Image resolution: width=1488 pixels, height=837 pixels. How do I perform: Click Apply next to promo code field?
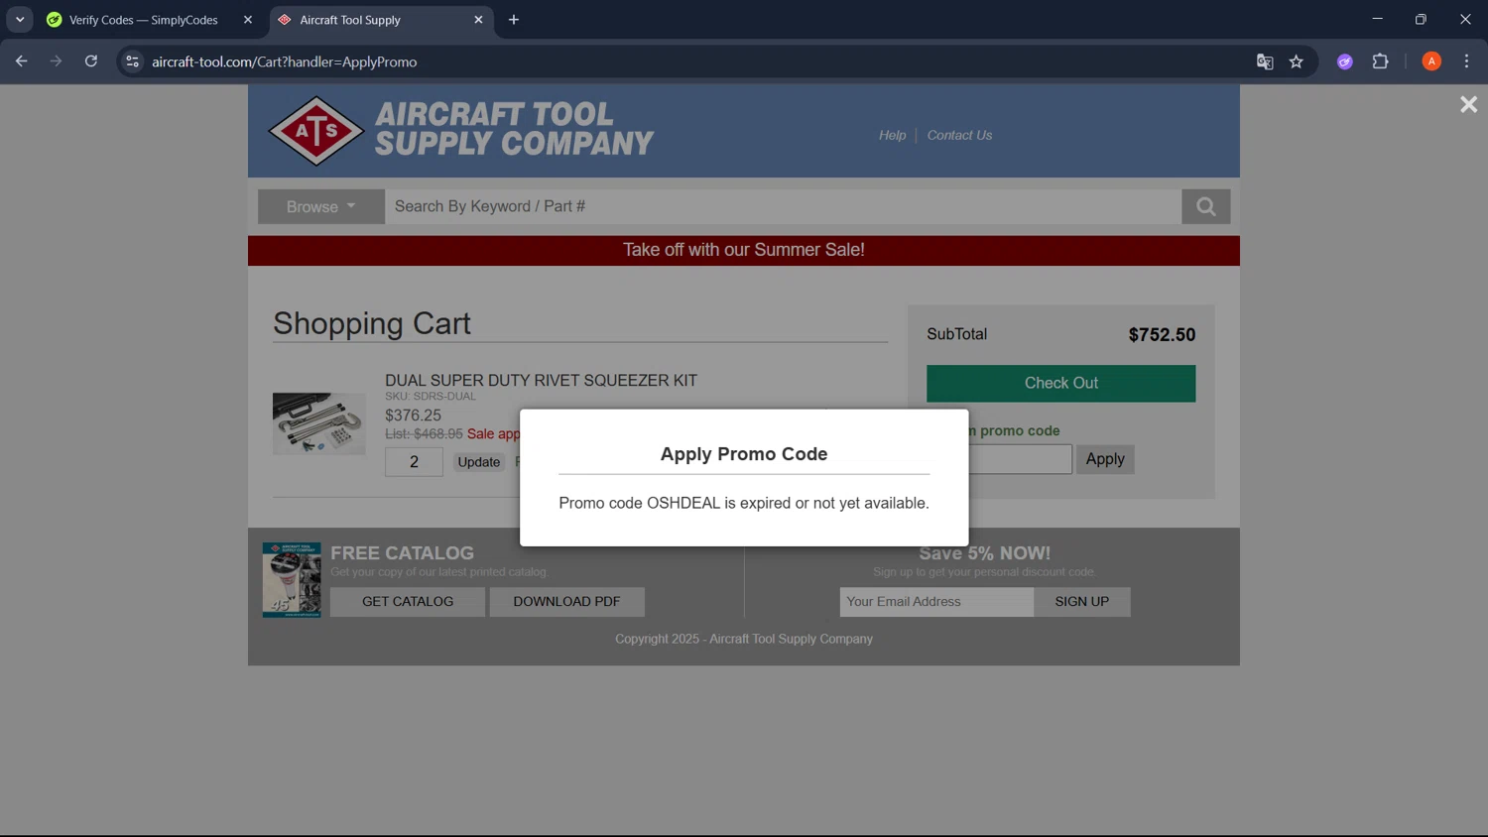pos(1104,459)
